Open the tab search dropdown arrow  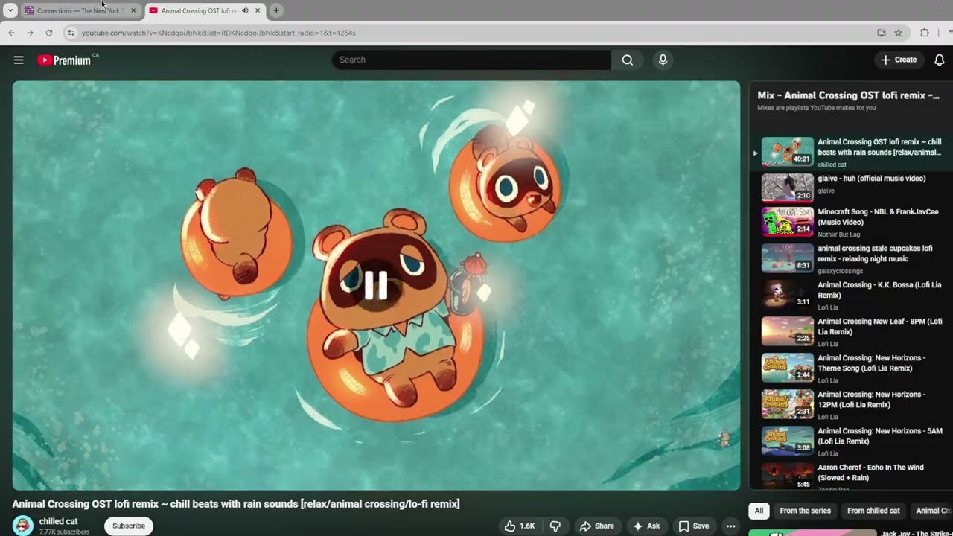[x=10, y=10]
